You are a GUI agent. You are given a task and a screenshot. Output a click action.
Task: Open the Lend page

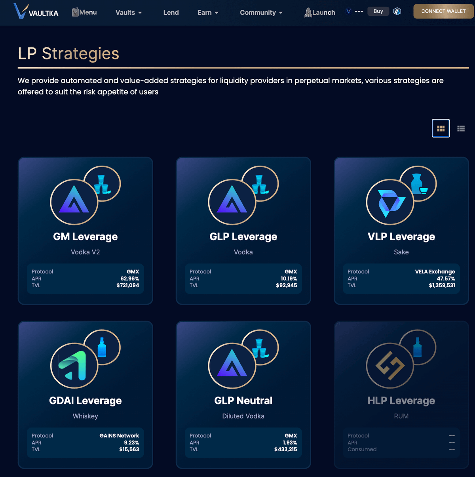pos(171,13)
